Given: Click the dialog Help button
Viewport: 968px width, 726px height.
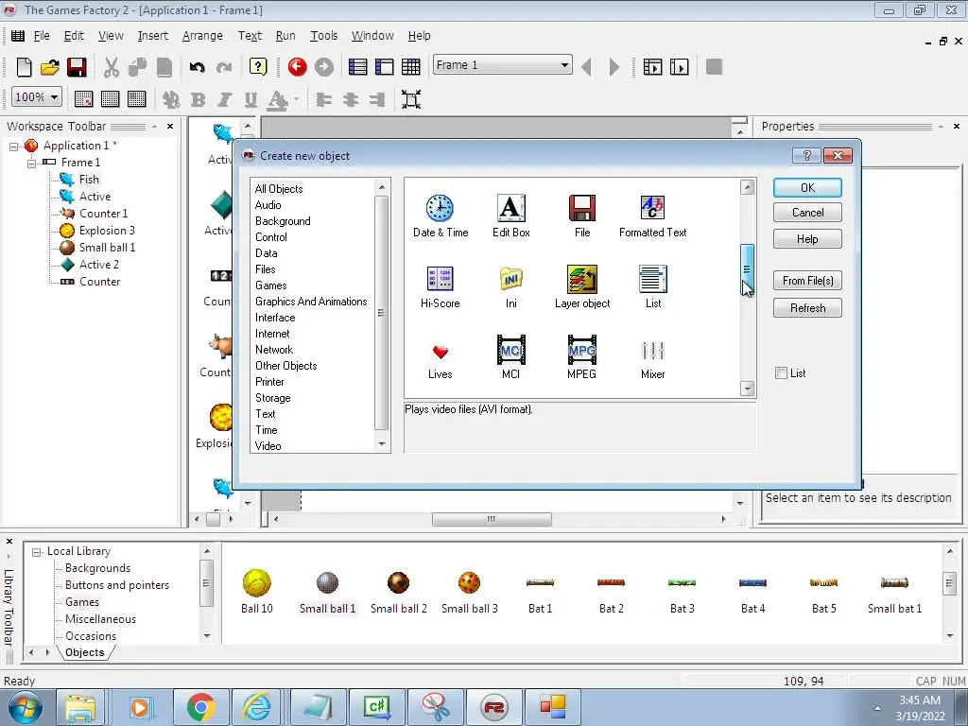Looking at the screenshot, I should click(807, 239).
